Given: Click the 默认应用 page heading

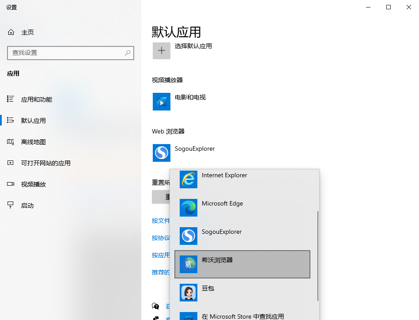Looking at the screenshot, I should [x=176, y=32].
